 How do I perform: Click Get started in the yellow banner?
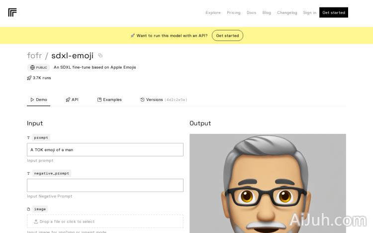[227, 36]
